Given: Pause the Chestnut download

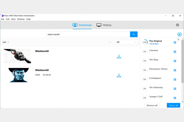Looking at the screenshot, I should coord(175,52).
